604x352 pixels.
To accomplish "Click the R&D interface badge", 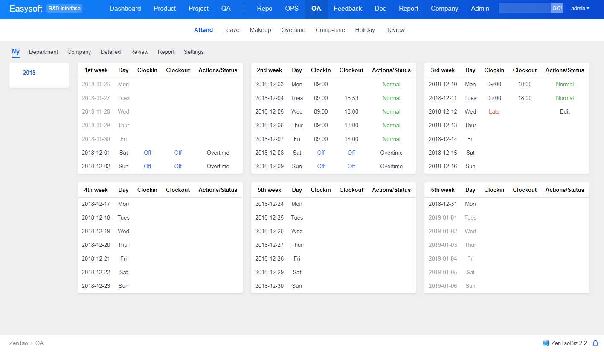I will [x=64, y=9].
